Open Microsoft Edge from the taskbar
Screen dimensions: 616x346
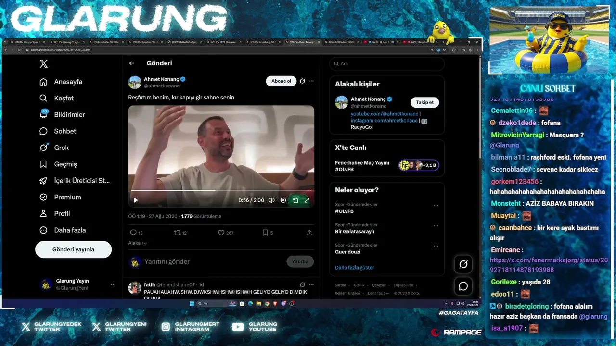tap(251, 304)
